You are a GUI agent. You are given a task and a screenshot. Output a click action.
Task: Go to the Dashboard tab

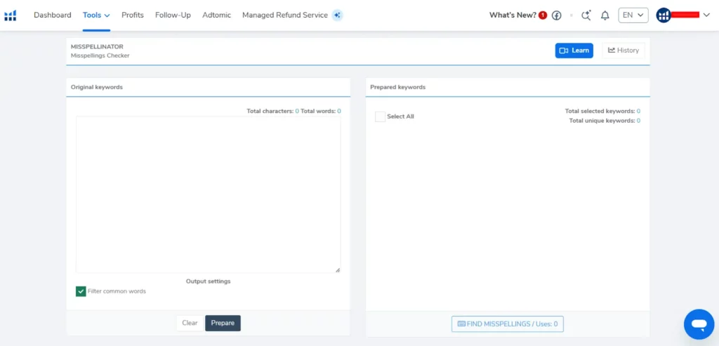[x=53, y=15]
